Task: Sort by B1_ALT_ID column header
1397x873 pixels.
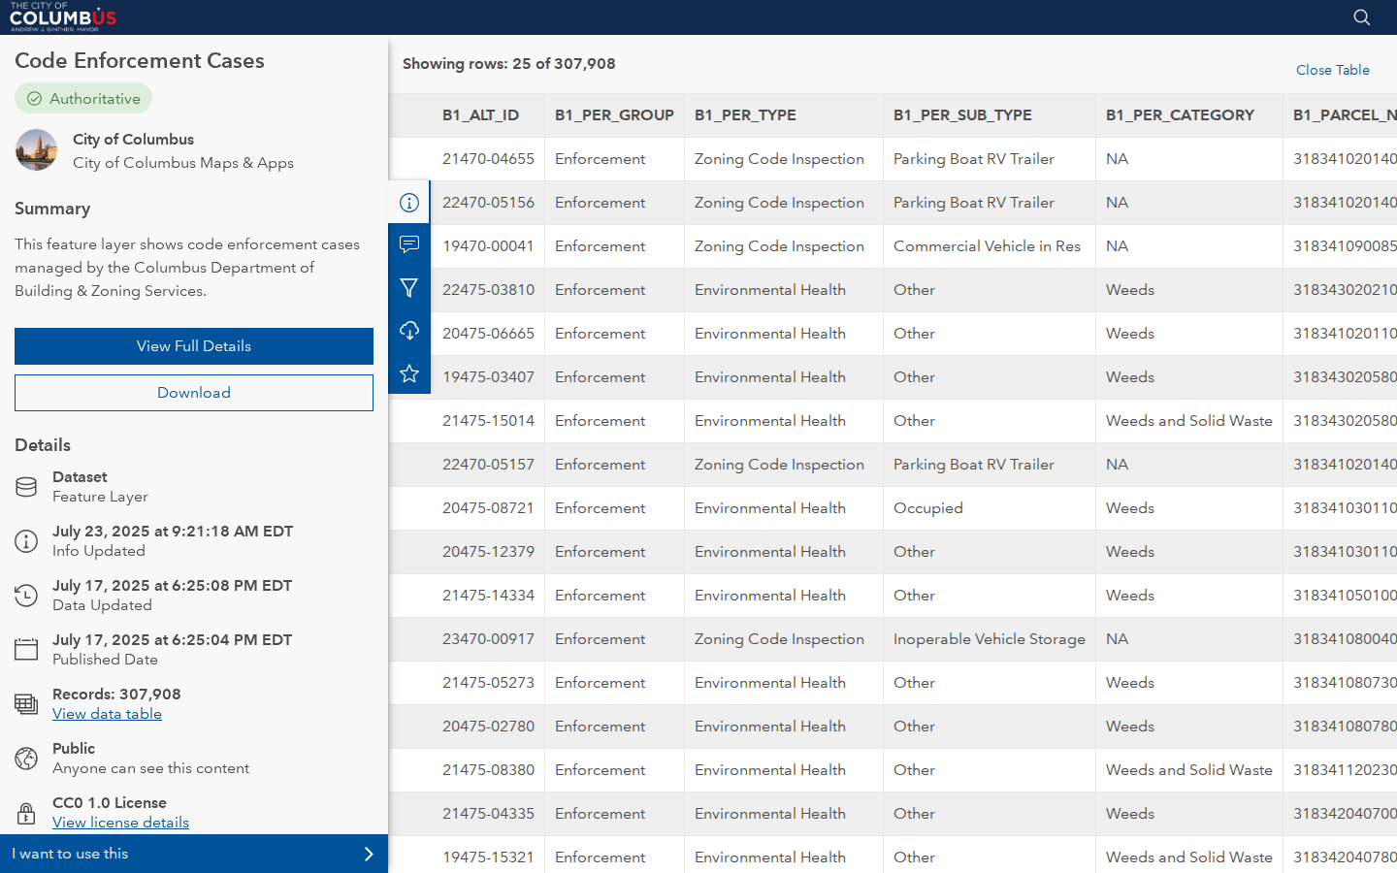Action: 480,115
